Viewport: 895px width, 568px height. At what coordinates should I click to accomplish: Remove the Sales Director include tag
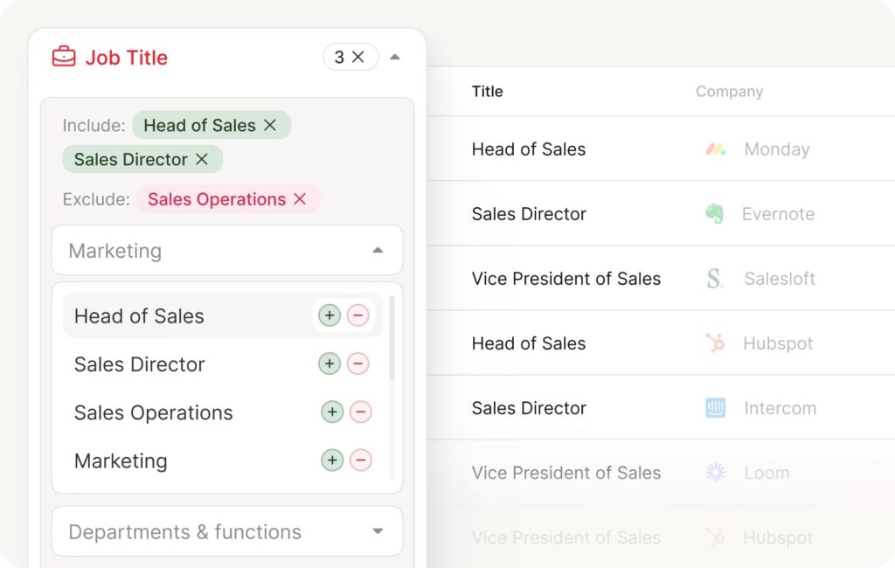[202, 160]
